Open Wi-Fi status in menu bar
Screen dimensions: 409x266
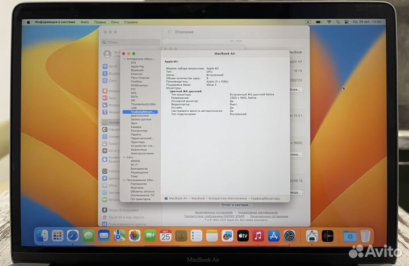tap(329, 22)
